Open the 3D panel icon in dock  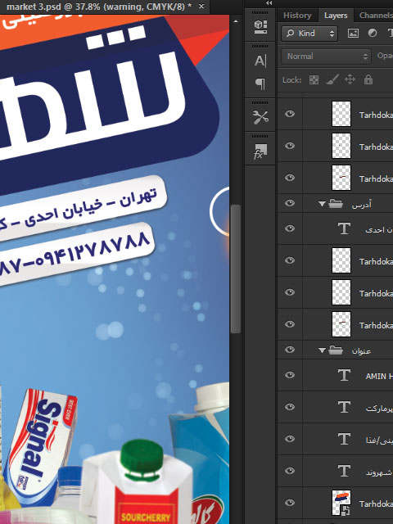[260, 27]
